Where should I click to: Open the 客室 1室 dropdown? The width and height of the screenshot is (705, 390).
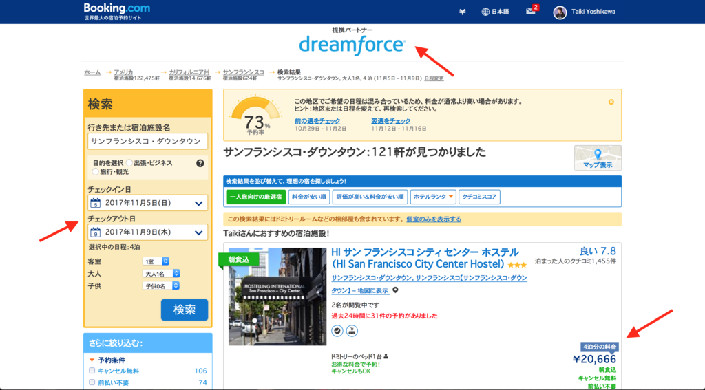156,261
